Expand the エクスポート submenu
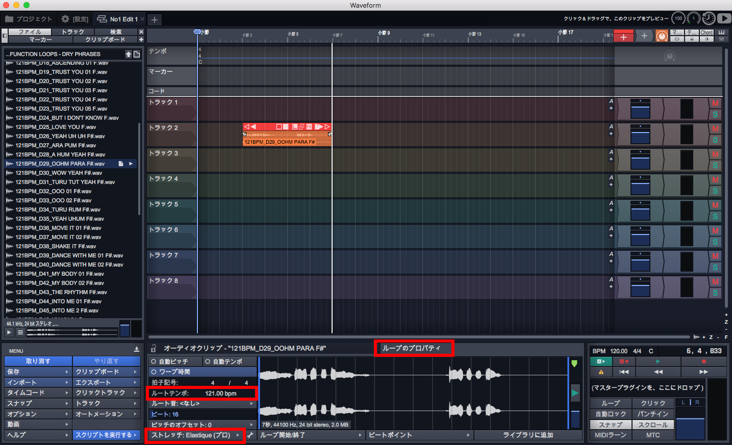This screenshot has width=732, height=445. point(107,382)
